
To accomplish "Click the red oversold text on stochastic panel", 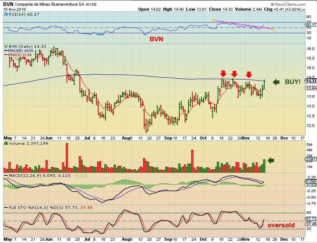I will [281, 225].
